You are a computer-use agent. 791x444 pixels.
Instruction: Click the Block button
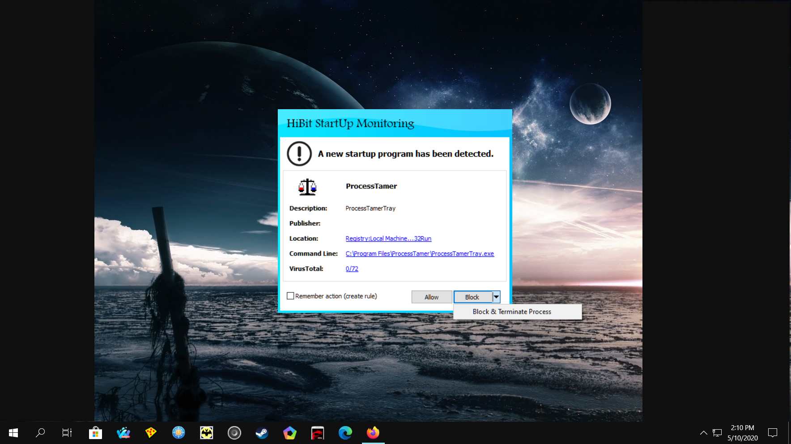tap(473, 297)
